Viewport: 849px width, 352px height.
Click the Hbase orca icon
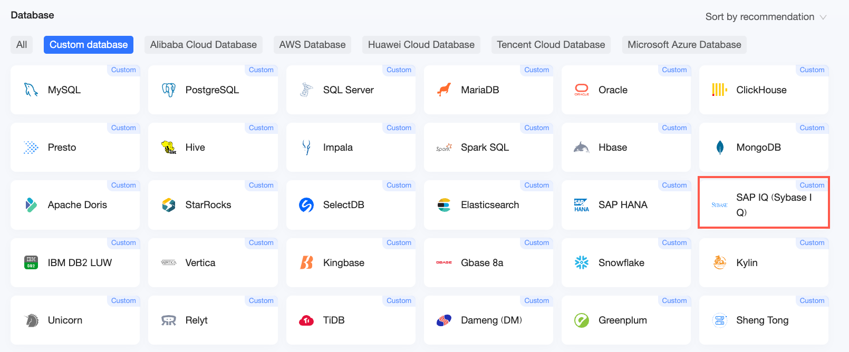point(582,148)
